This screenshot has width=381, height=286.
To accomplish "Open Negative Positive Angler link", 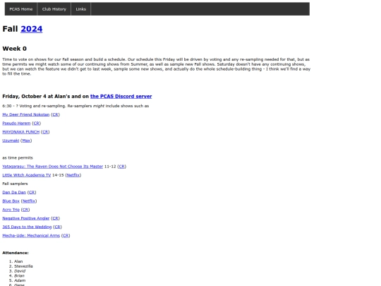I will tap(26, 218).
